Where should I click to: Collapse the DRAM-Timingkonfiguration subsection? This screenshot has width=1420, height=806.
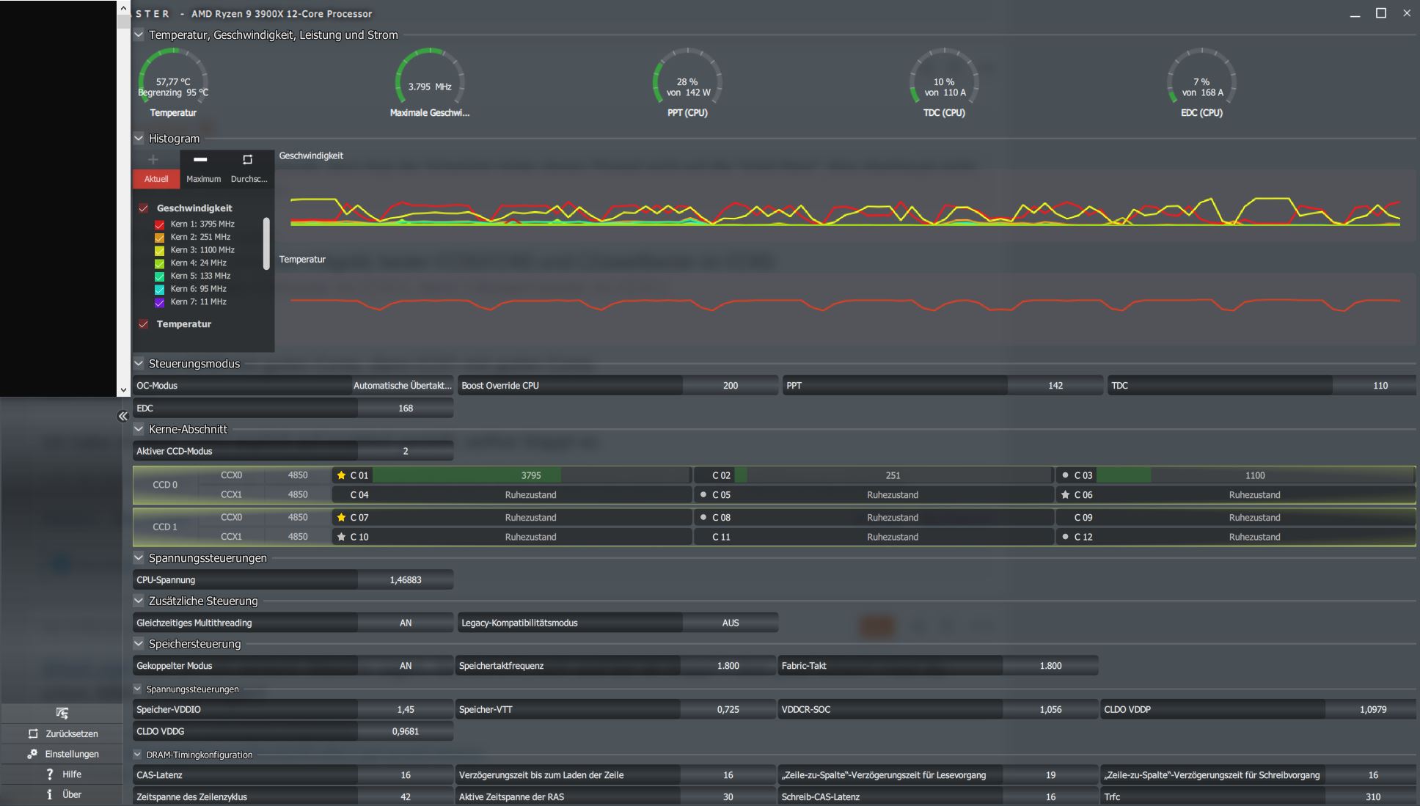(137, 754)
